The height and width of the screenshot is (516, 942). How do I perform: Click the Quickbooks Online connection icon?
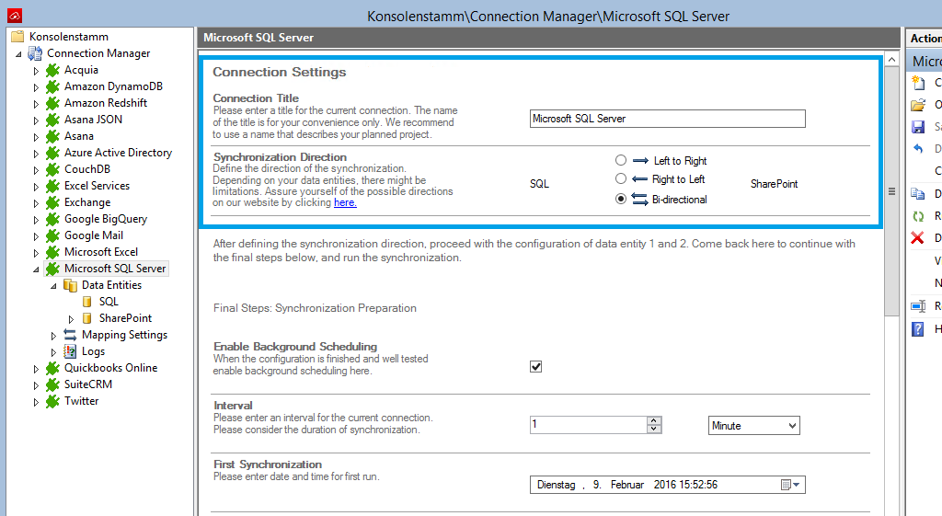click(x=52, y=368)
